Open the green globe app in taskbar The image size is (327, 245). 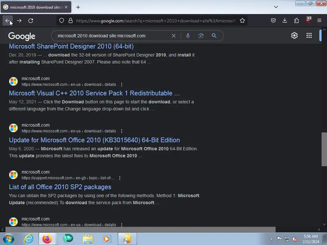click(68, 239)
